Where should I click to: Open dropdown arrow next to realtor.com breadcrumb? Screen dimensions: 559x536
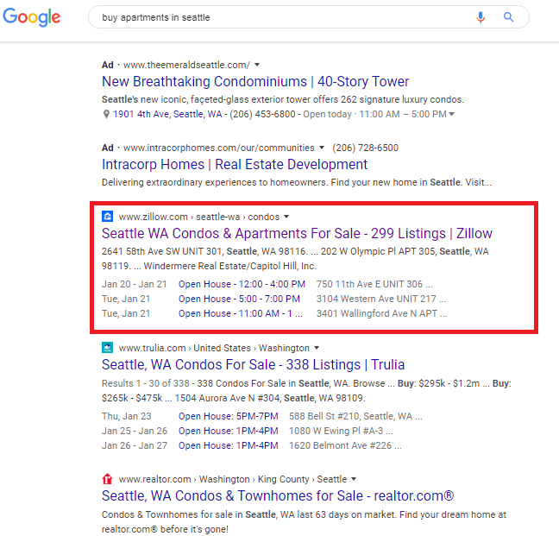click(x=354, y=479)
